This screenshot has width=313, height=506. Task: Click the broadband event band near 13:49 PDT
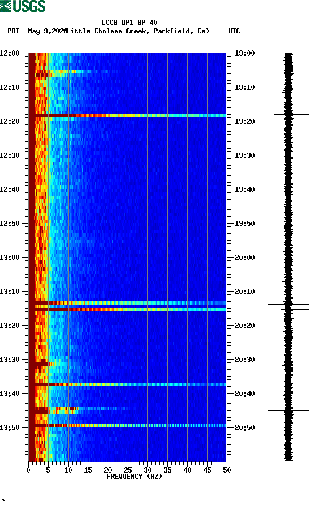coord(128,425)
